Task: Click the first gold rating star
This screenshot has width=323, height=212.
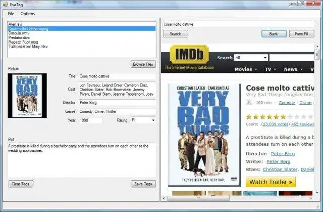Action: coord(249,117)
